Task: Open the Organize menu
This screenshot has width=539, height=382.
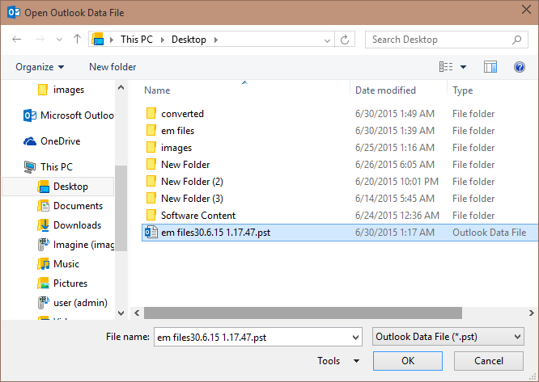Action: click(40, 67)
